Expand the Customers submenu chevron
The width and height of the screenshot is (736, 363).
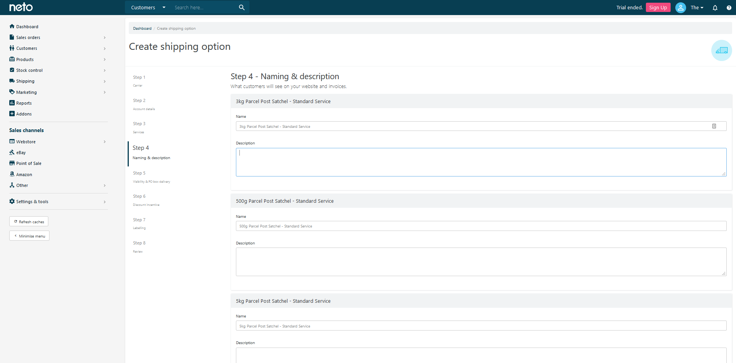[x=104, y=48]
